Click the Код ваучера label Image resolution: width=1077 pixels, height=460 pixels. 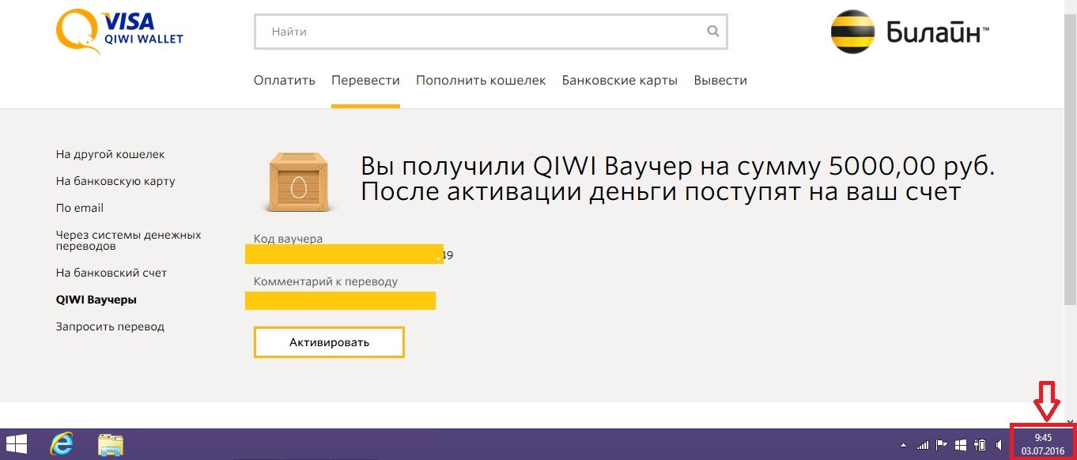point(288,239)
